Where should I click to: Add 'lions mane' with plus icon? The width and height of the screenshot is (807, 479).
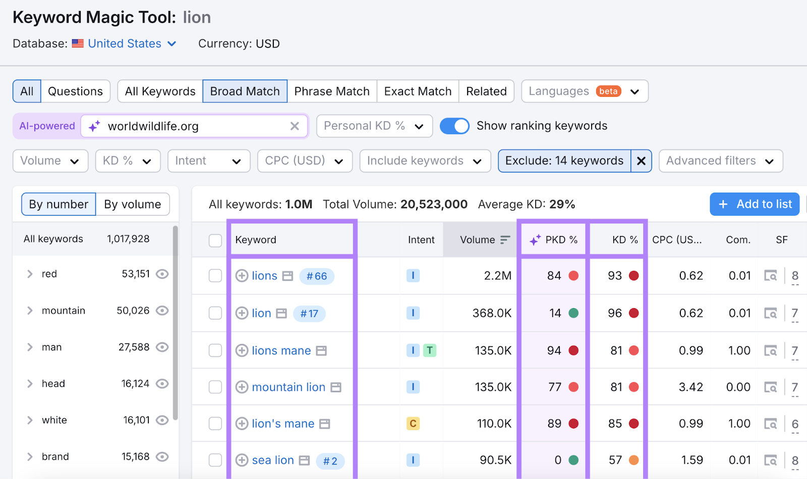click(242, 350)
